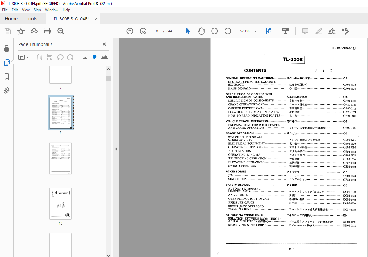Click the "CRANE OPERATOR'S CAB" entry
Screen dimensions: 368x257
(246, 104)
